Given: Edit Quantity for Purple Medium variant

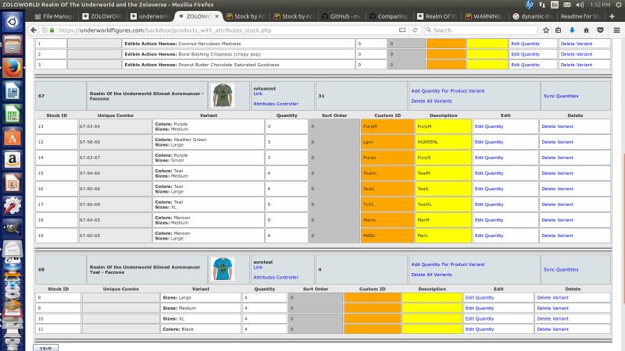Looking at the screenshot, I should pyautogui.click(x=489, y=126).
